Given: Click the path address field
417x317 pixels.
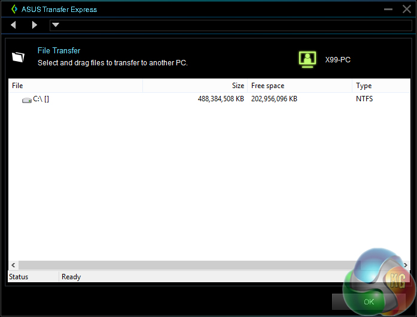Looking at the screenshot, I should point(231,25).
